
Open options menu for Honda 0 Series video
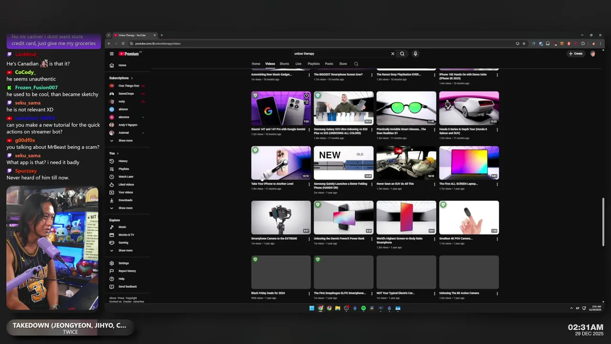click(x=497, y=129)
